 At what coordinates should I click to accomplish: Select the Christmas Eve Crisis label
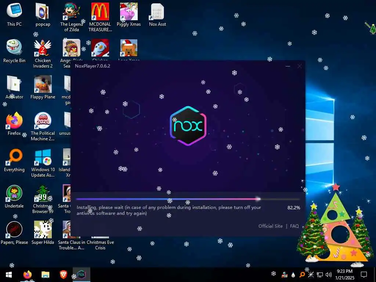pyautogui.click(x=100, y=245)
